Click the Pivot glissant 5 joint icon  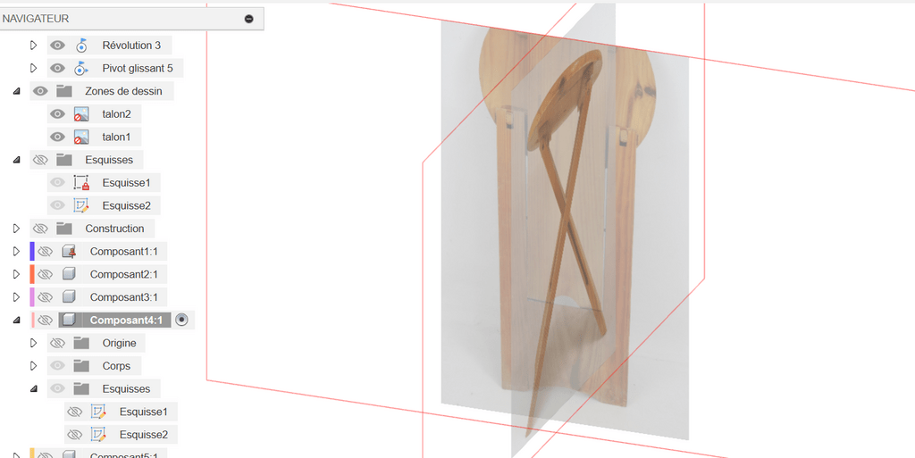point(81,68)
